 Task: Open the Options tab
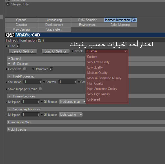pos(22,20)
